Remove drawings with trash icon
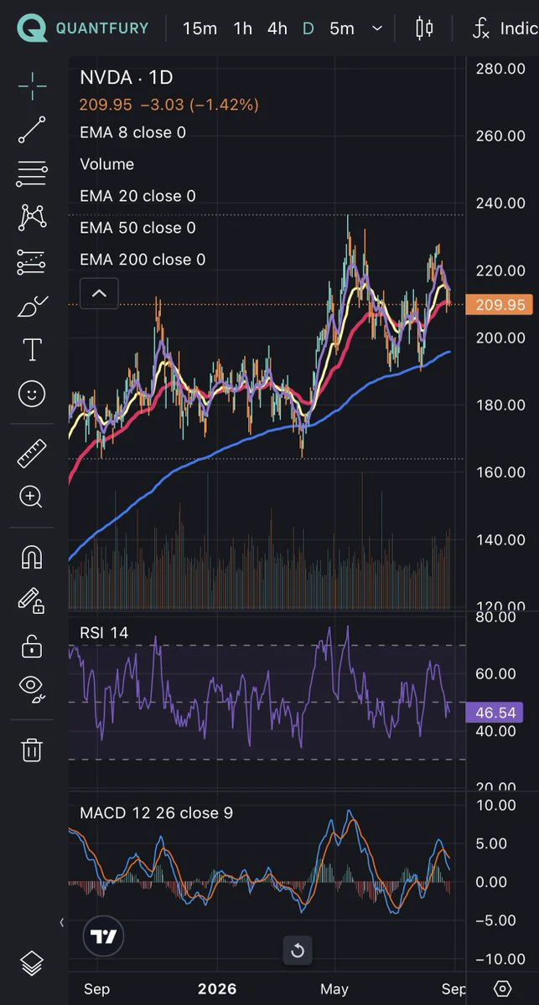The image size is (539, 1005). tap(32, 750)
